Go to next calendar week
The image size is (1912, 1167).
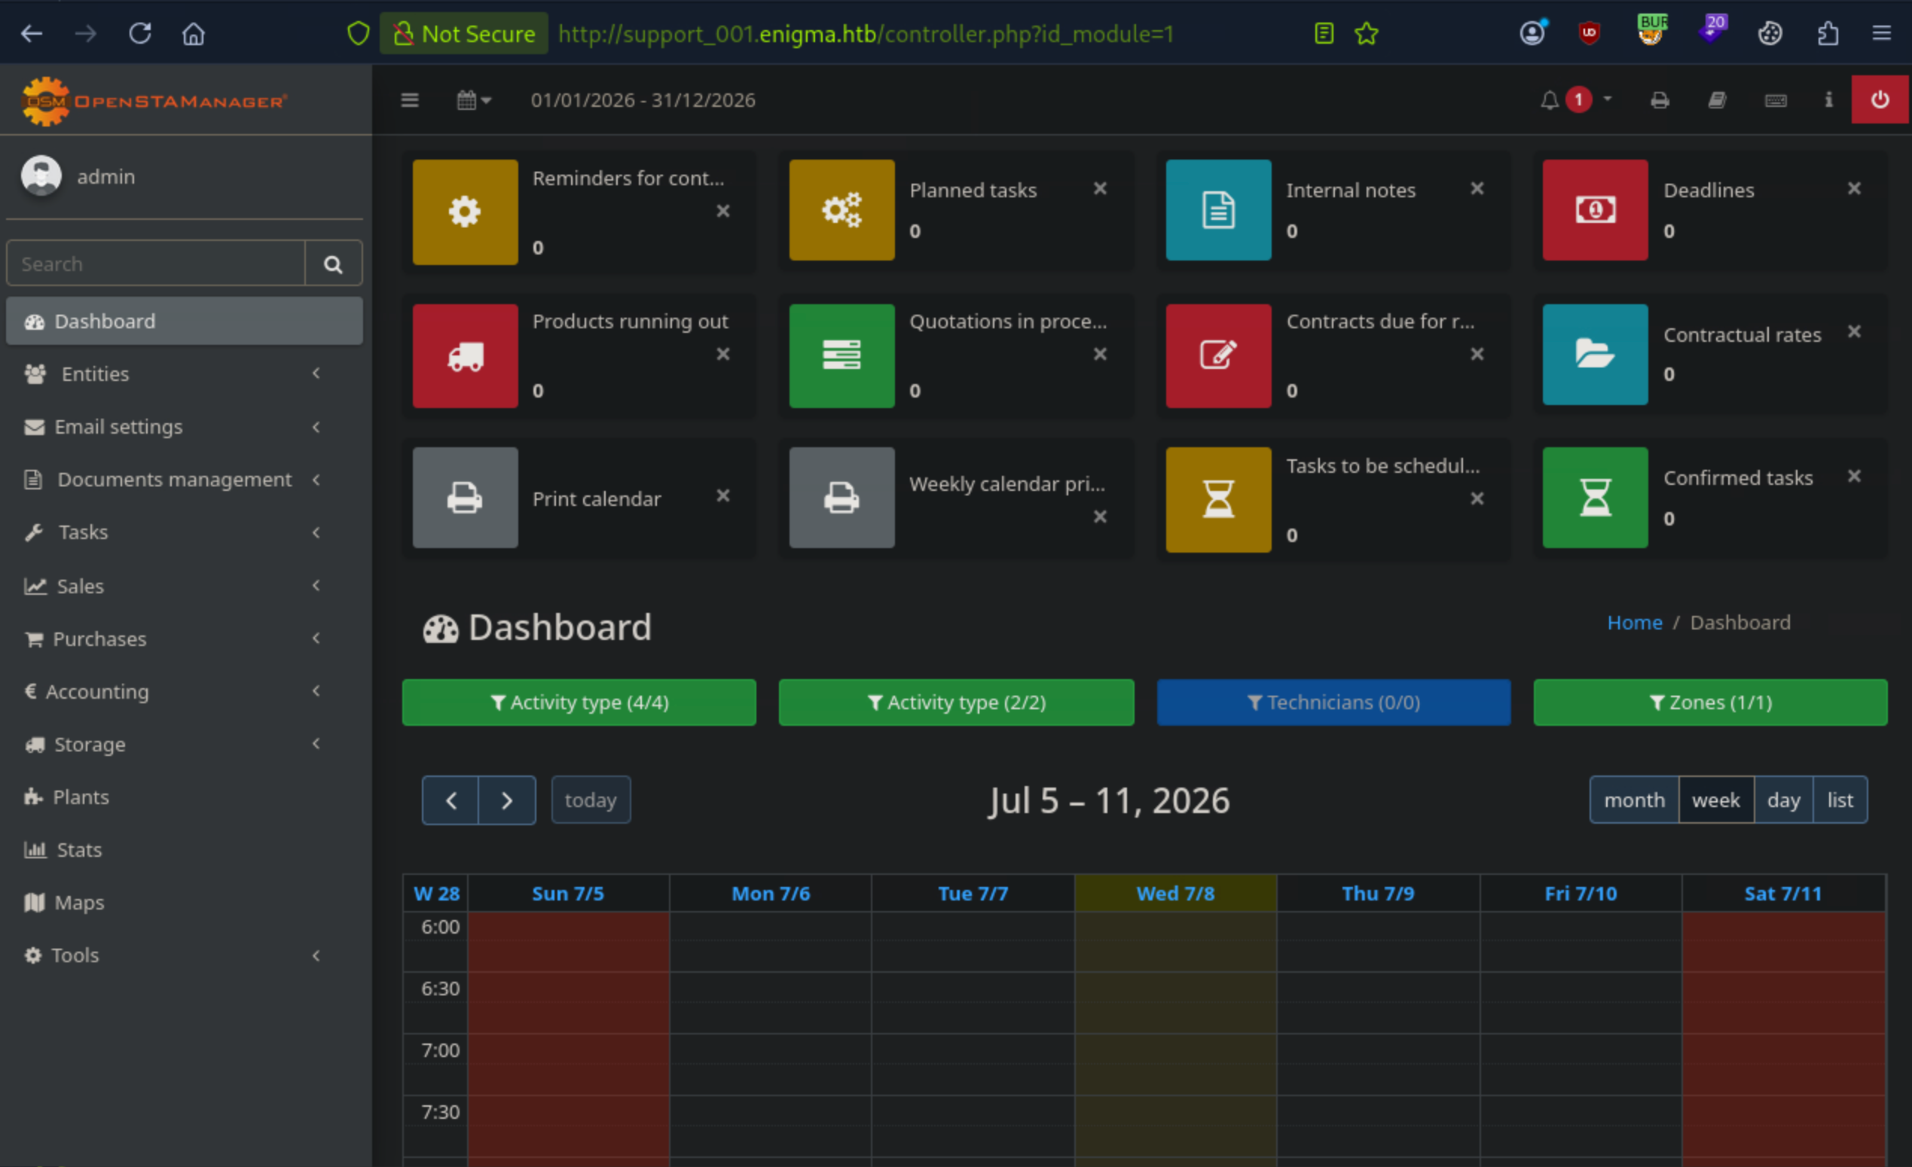[507, 800]
